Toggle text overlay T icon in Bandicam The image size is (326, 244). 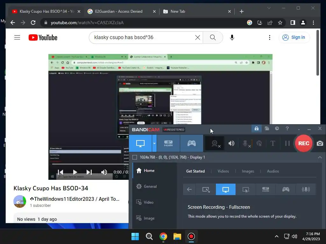pos(273,143)
